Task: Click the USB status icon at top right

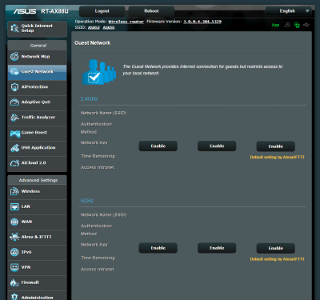Action: (306, 25)
